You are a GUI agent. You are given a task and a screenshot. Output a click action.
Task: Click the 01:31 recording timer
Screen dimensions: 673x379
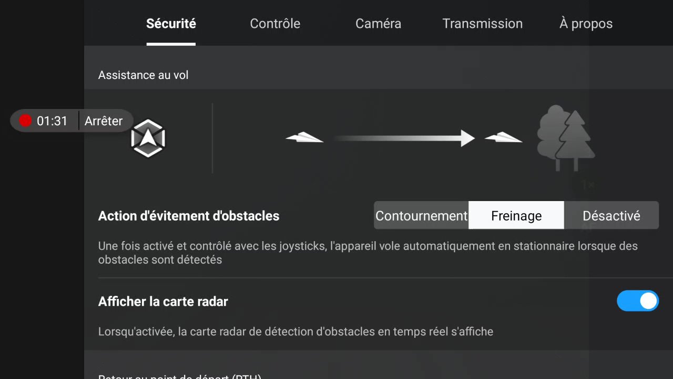[x=52, y=121]
